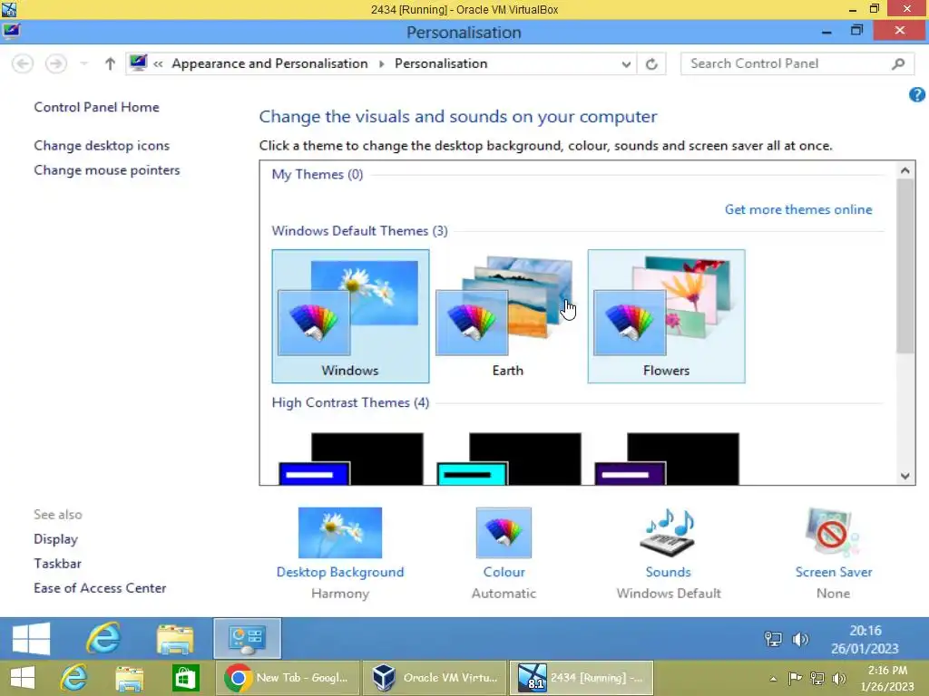
Task: Click theme list scroll down arrow
Action: 905,476
